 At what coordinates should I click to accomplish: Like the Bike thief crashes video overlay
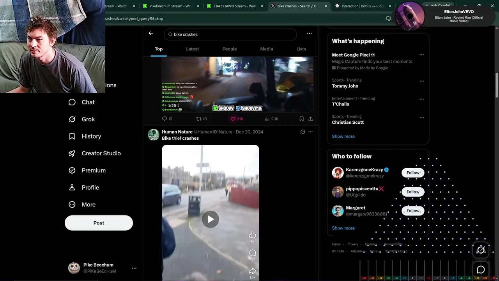point(253,235)
